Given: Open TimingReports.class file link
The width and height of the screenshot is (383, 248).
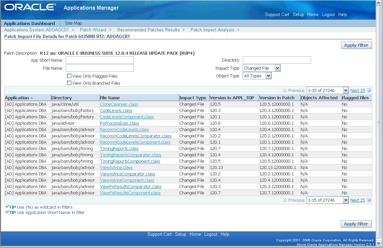Looking at the screenshot, I should tap(119, 149).
